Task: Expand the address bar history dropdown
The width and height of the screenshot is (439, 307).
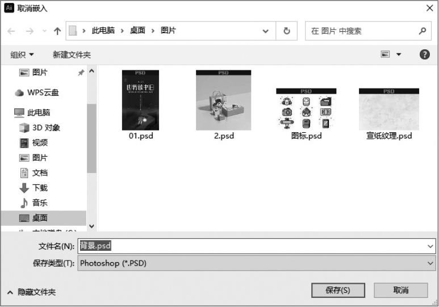Action: 265,31
